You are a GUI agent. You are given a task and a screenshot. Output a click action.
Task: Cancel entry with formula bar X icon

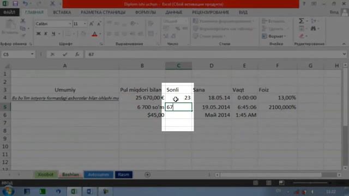point(52,54)
